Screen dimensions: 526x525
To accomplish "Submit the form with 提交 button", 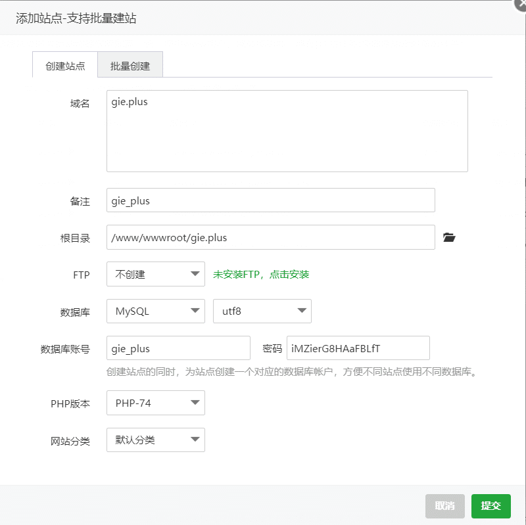I will tap(490, 506).
